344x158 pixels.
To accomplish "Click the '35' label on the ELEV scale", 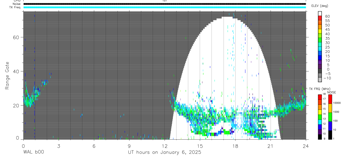I will pos(327,38).
